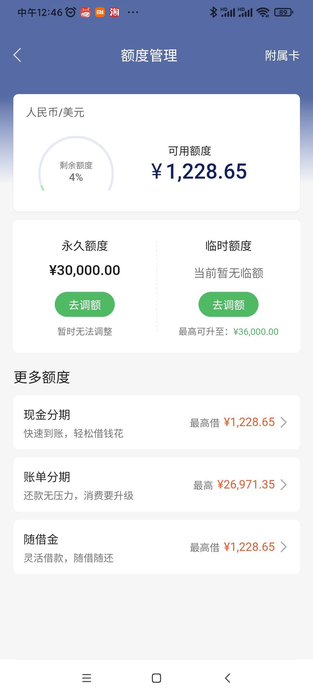Tap the Android system back icon

click(228, 678)
